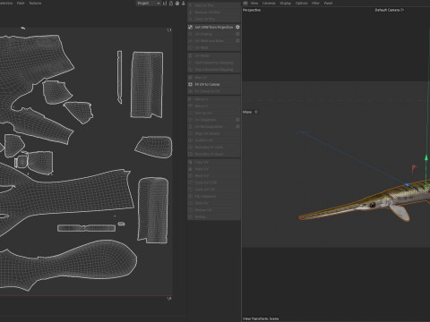This screenshot has height=322, width=430.
Task: Click the Max UV icon
Action: pos(191,78)
